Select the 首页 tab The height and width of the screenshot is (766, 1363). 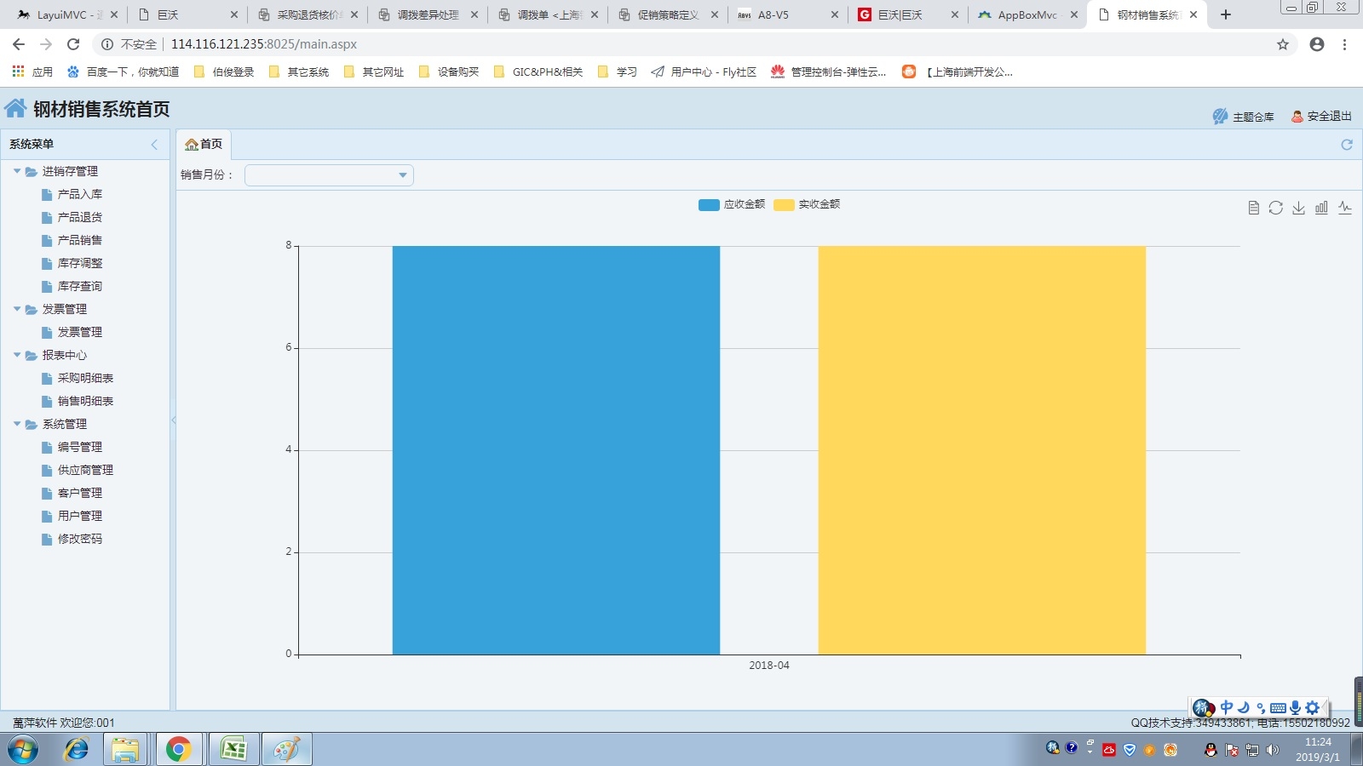pos(204,145)
